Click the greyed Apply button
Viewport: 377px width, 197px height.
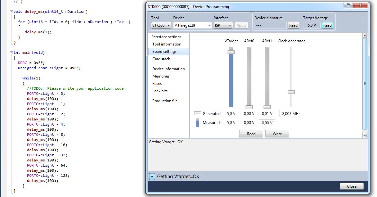click(x=241, y=25)
